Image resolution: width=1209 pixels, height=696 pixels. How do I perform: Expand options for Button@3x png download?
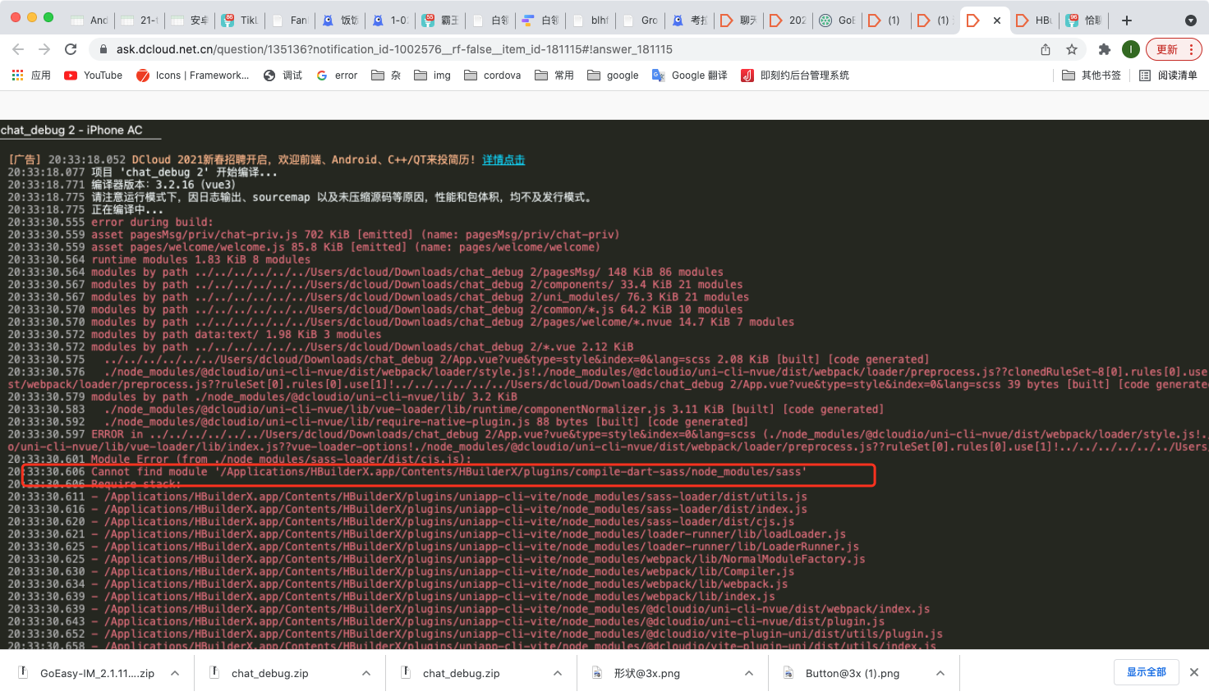point(940,673)
